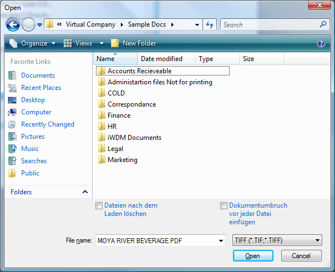Screen dimensions: 335x272
Task: Click the Desktop icon in Favorite Links
Action: click(12, 100)
